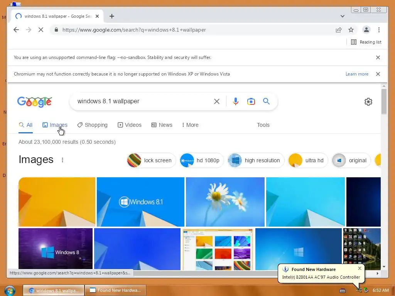
Task: Open Found New Hardware taskbar button
Action: [115, 291]
